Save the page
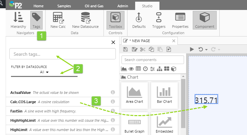247x135 pixels. (x=125, y=49)
